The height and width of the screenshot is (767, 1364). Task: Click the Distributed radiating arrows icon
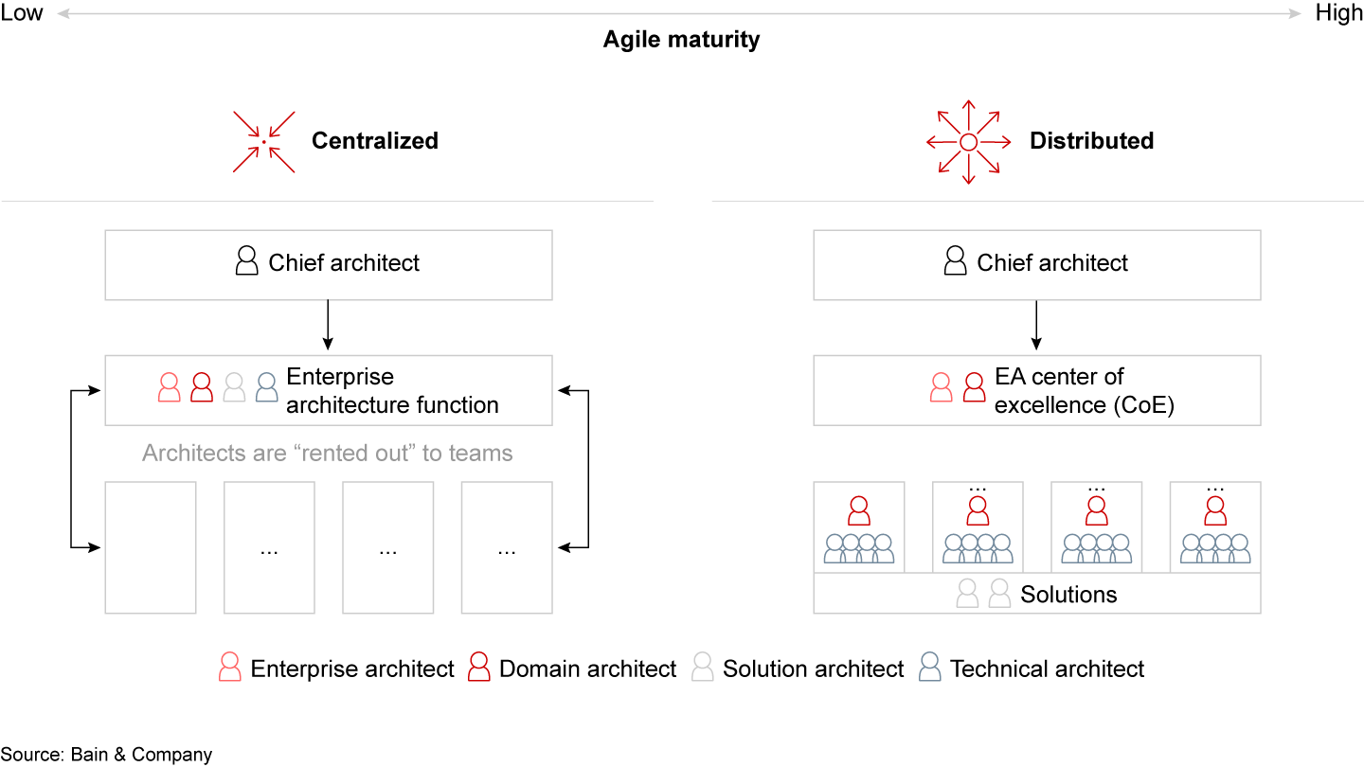(x=968, y=142)
